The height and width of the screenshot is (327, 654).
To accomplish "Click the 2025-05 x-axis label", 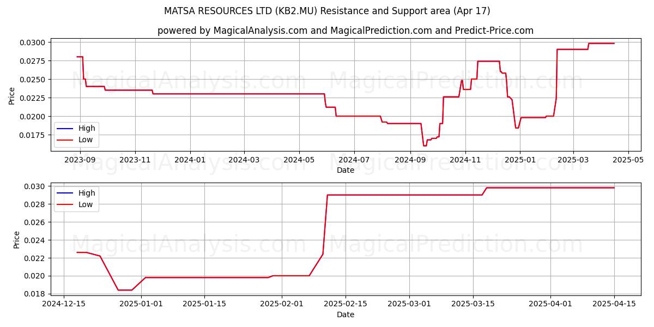I will [x=628, y=160].
